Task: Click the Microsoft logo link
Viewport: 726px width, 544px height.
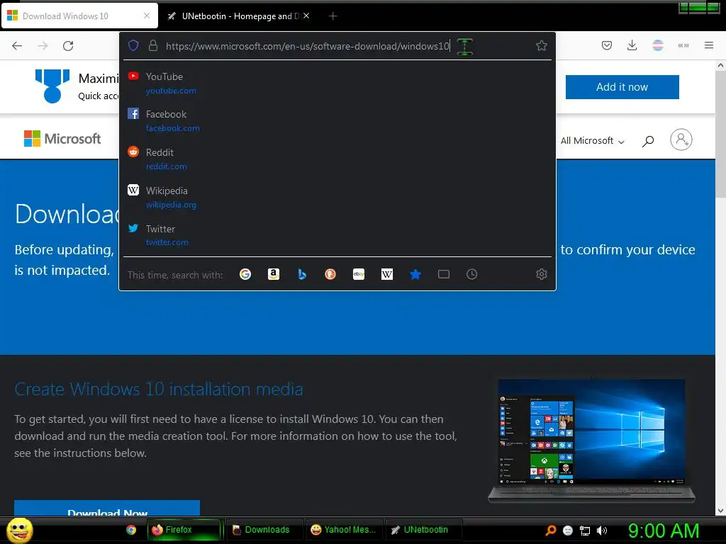Action: click(62, 138)
